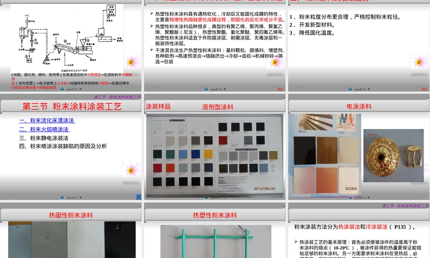Screen dimensions: 430x258
Task: Click the red 返回 link on the development-trend slide
Action: 424,89
